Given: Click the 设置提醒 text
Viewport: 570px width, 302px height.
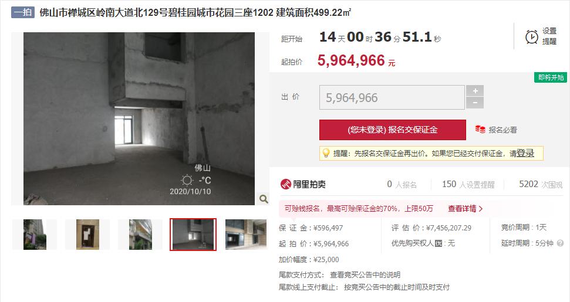Looking at the screenshot, I should (x=549, y=36).
